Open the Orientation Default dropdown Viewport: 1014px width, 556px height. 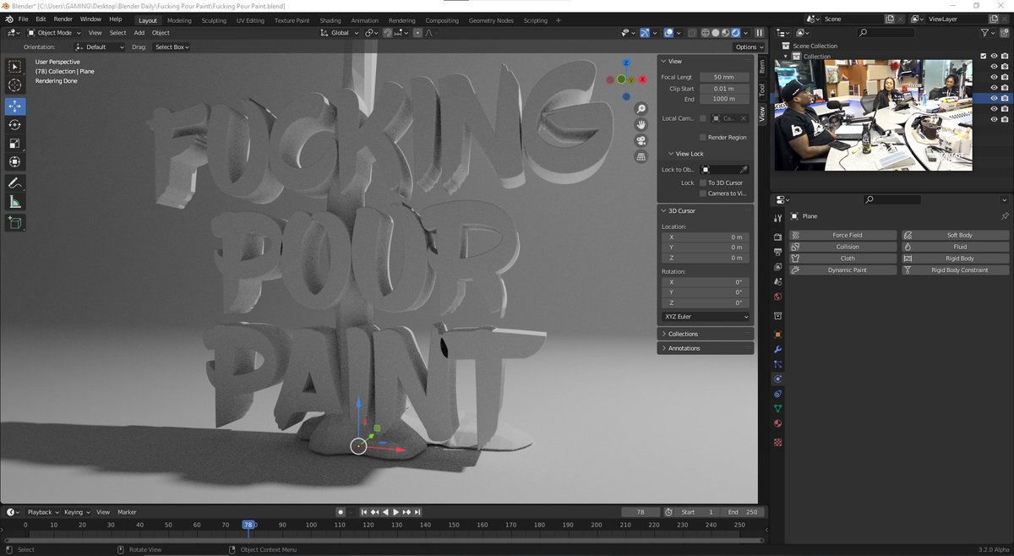click(100, 47)
